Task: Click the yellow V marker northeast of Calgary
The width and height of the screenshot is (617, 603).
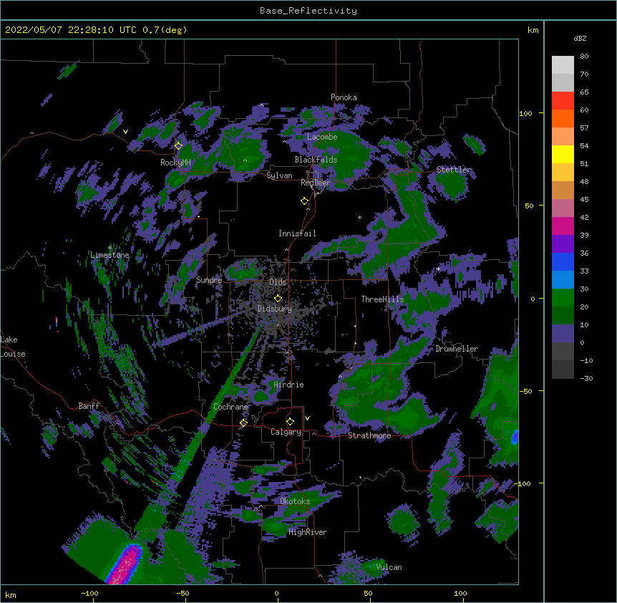Action: [x=307, y=418]
